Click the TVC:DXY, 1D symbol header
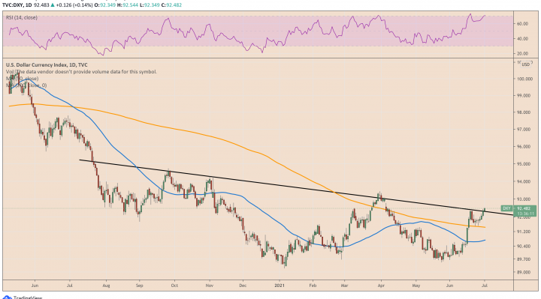 17,5
